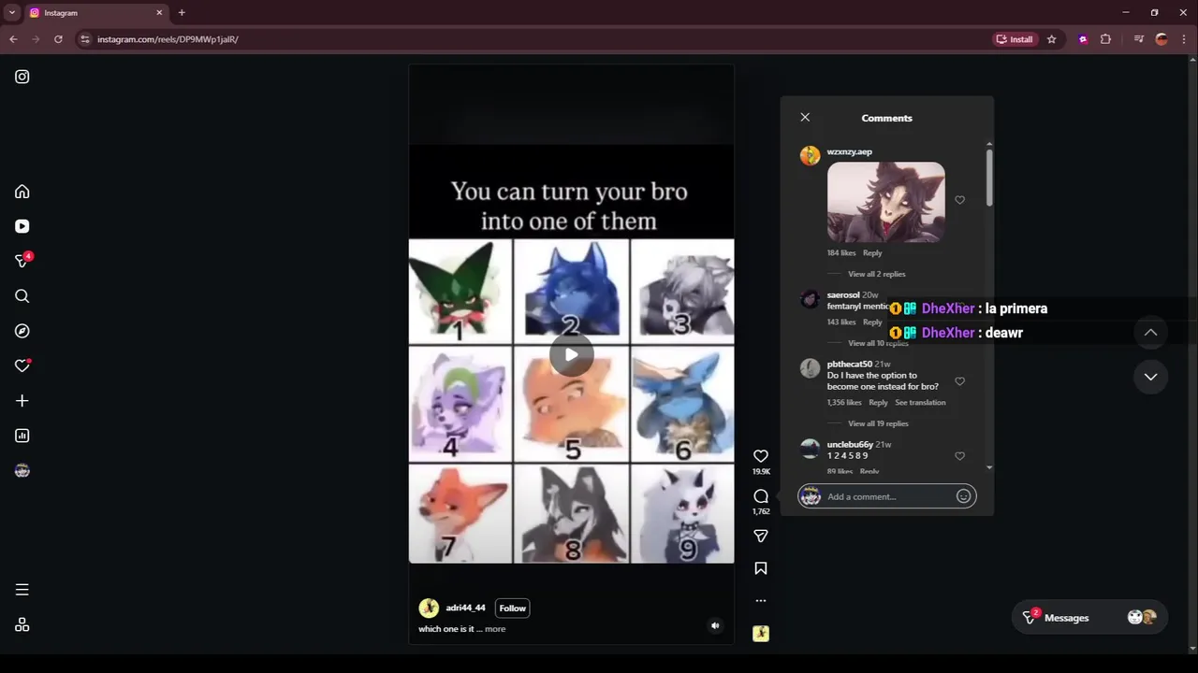
Task: Open saerosol's profile link
Action: point(843,294)
